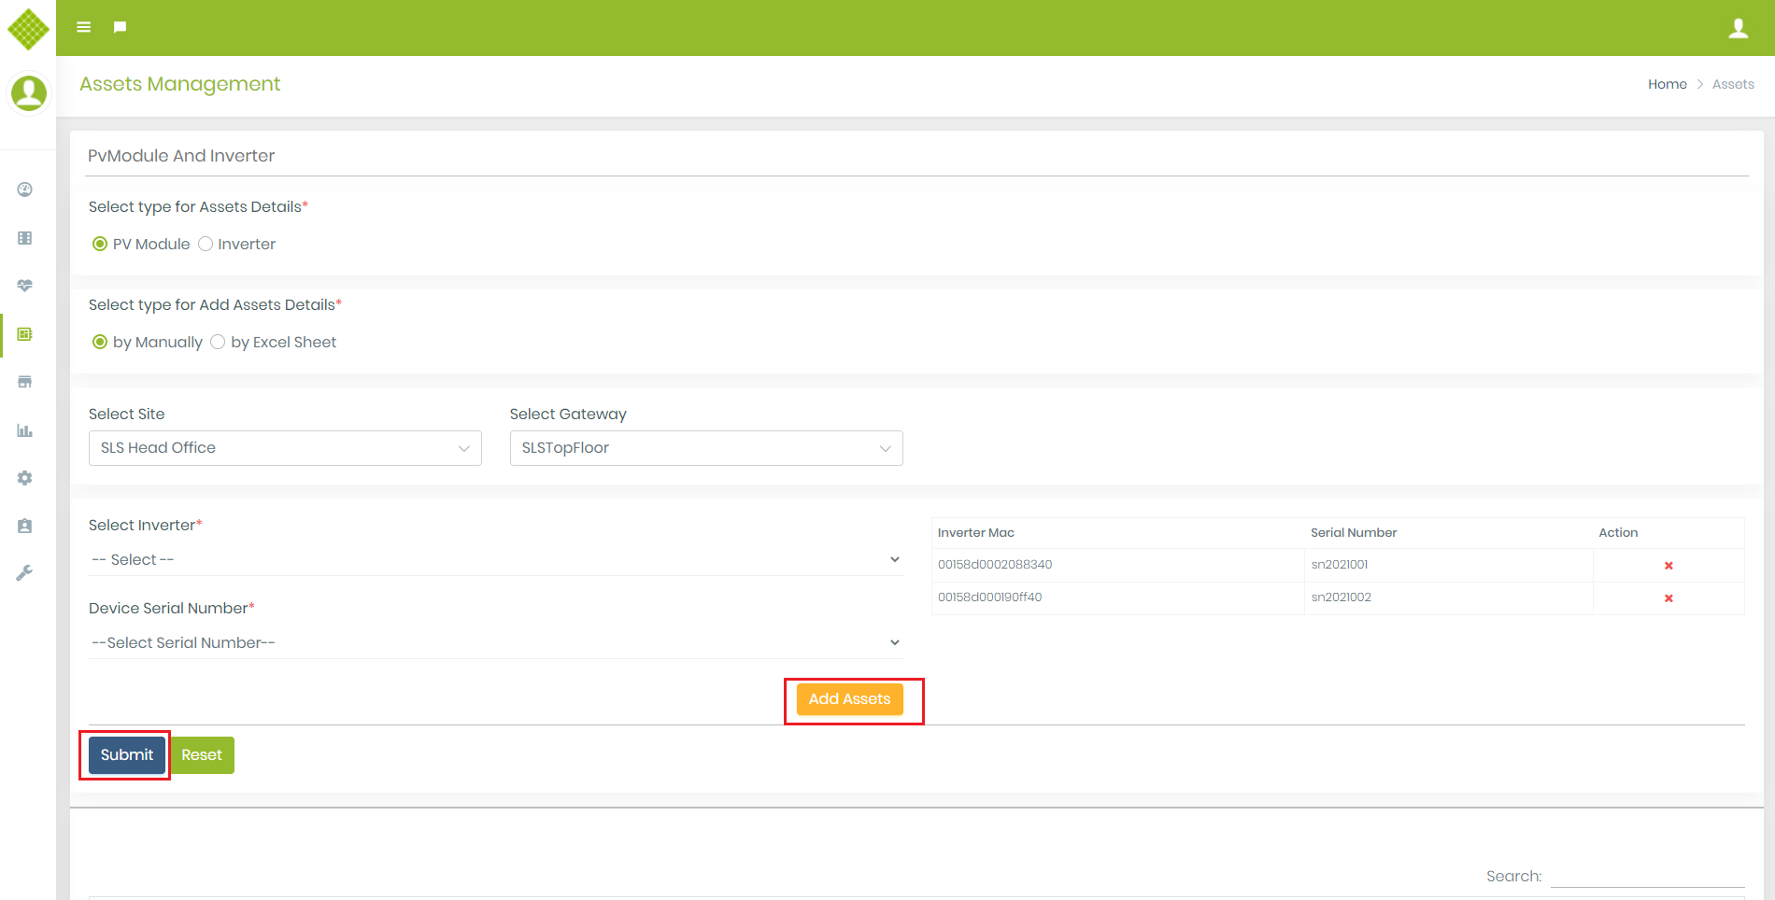Open the settings gear in the sidebar
The height and width of the screenshot is (900, 1775).
24,478
